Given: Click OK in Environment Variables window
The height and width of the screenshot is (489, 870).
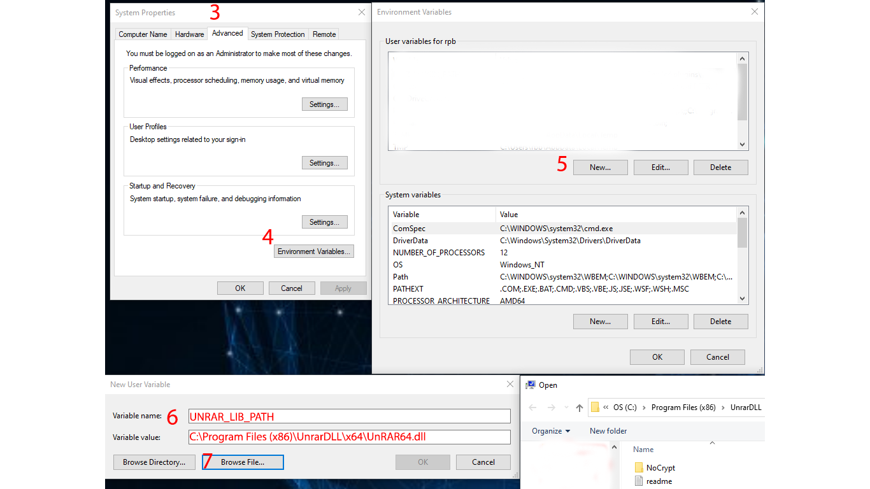Looking at the screenshot, I should 657,357.
